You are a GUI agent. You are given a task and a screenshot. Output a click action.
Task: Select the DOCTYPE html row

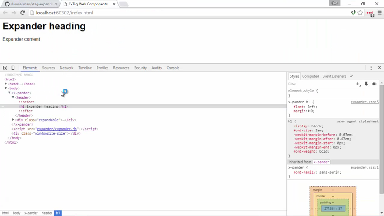(19, 75)
